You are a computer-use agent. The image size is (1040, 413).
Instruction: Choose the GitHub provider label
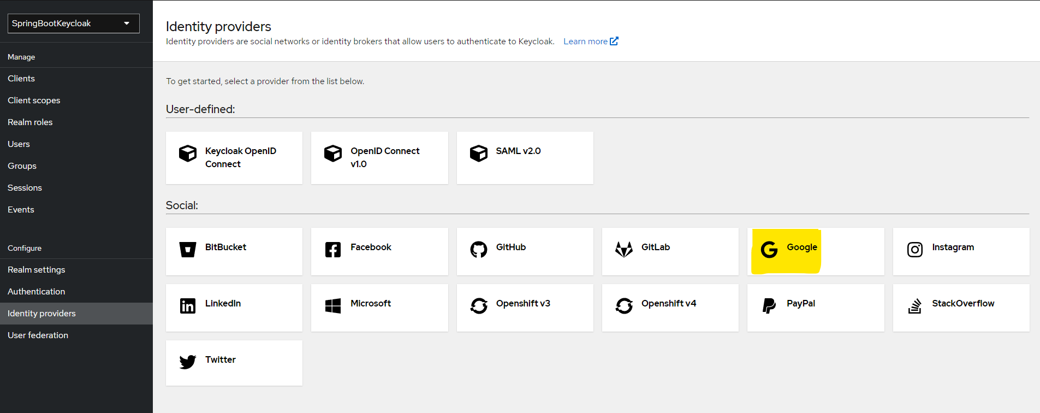coord(511,247)
